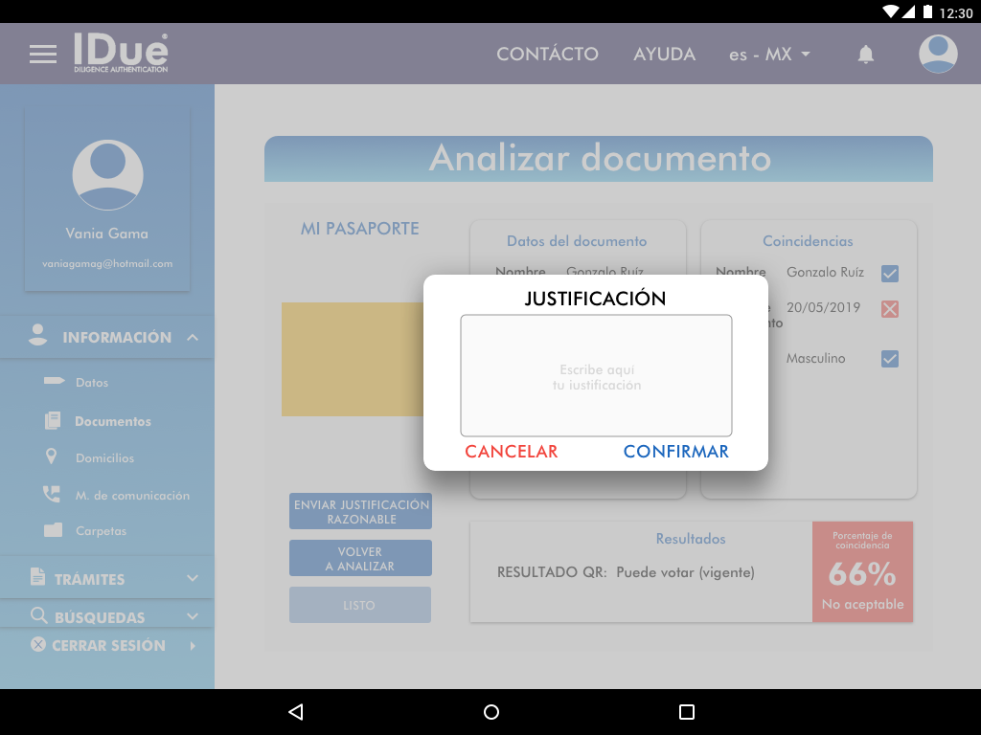This screenshot has width=981, height=735.
Task: Open the hamburger menu icon
Action: coord(43,55)
